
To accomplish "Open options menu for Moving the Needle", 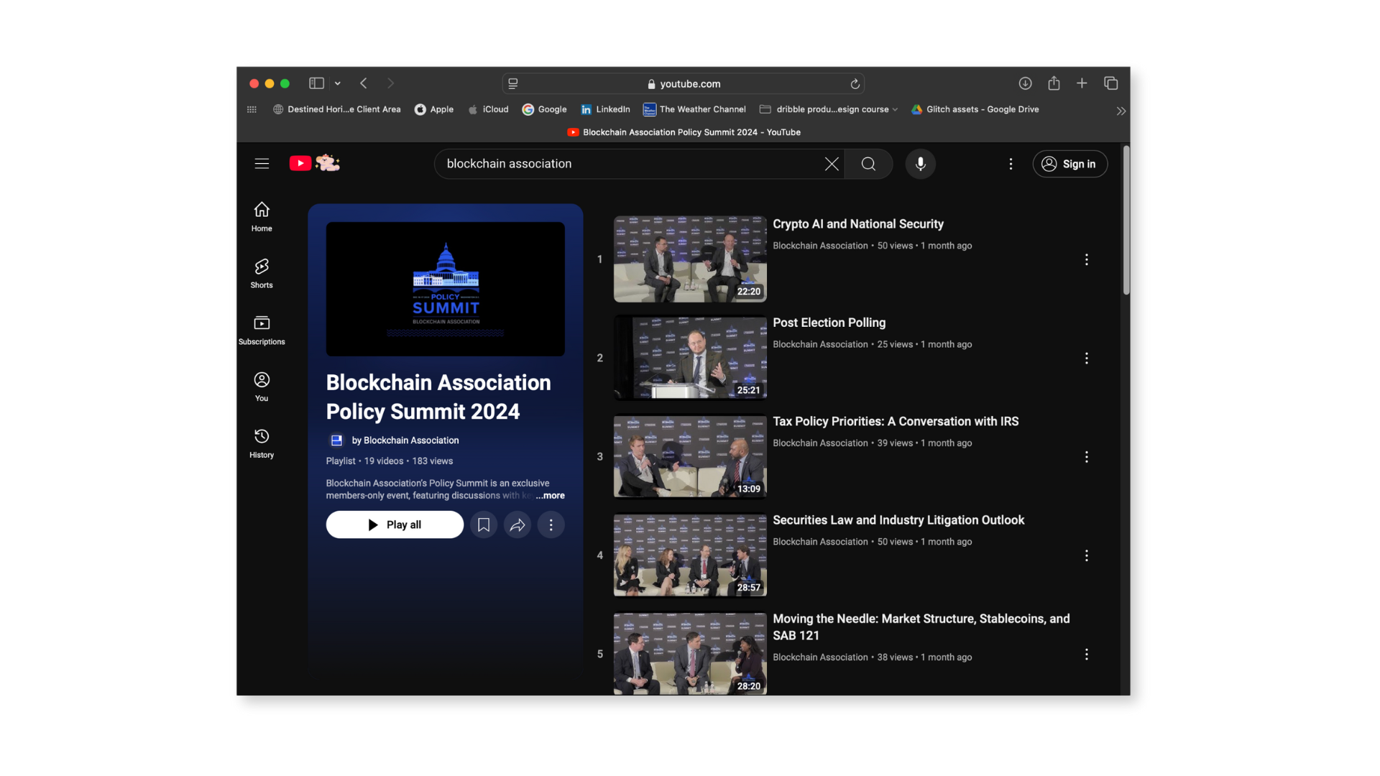I will tap(1087, 654).
